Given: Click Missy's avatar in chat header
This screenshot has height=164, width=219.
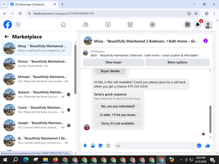Looking at the screenshot, I should click(x=88, y=41).
